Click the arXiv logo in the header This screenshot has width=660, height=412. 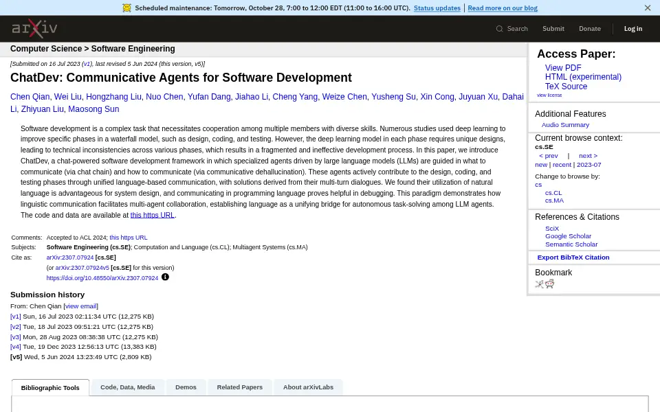pos(34,29)
